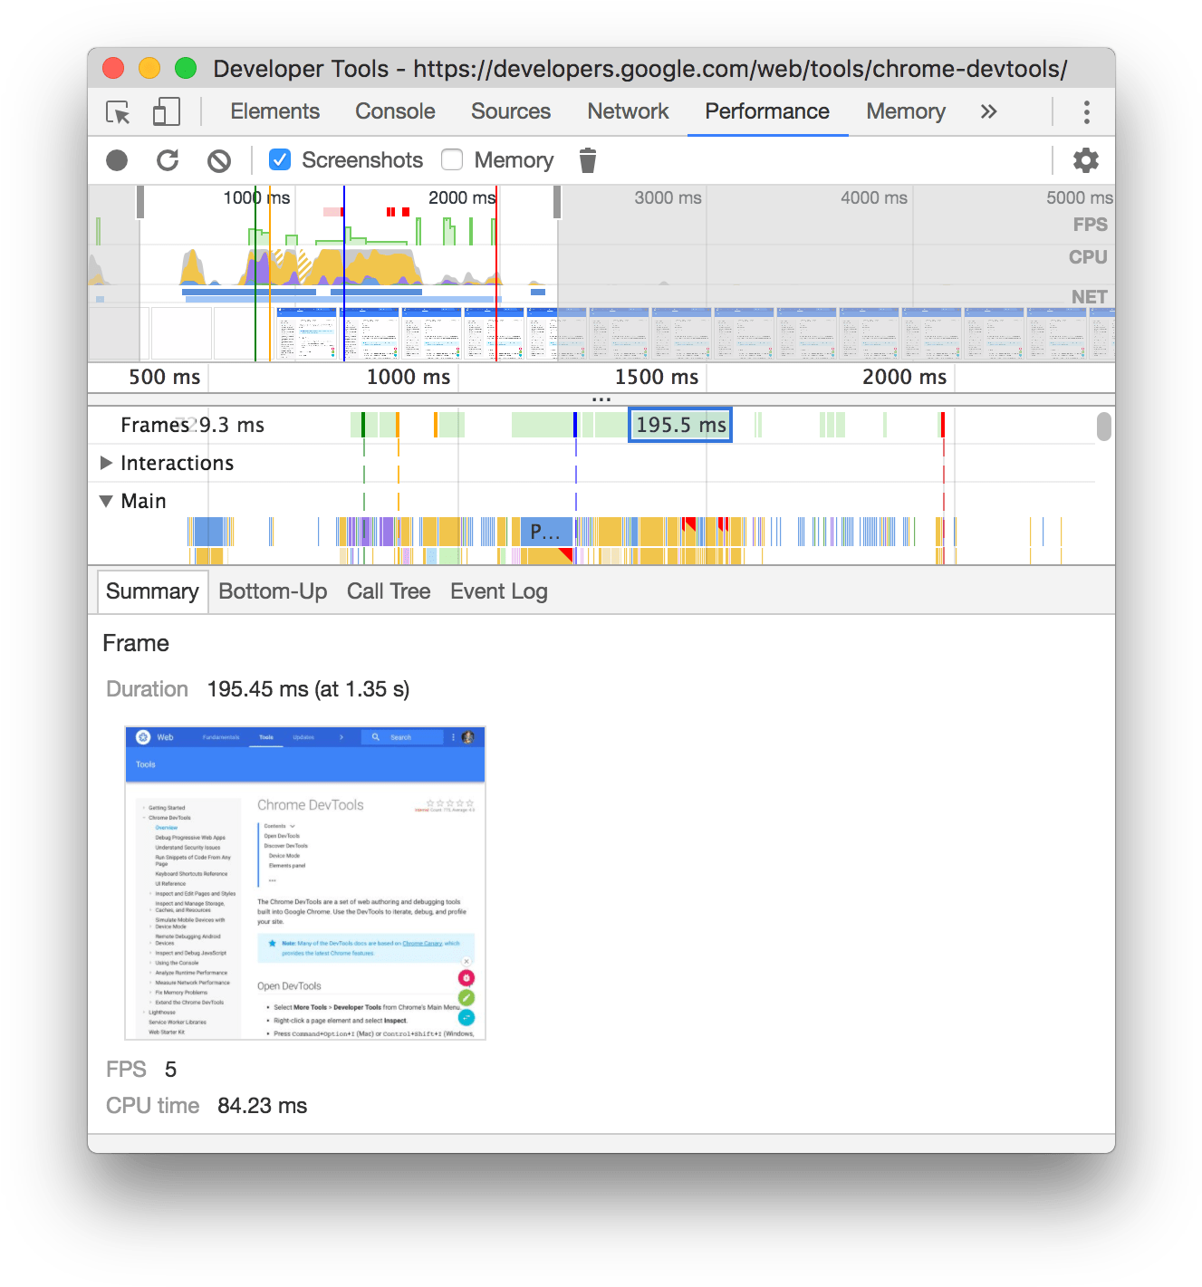
Task: Enable the Memory checkbox
Action: click(452, 159)
